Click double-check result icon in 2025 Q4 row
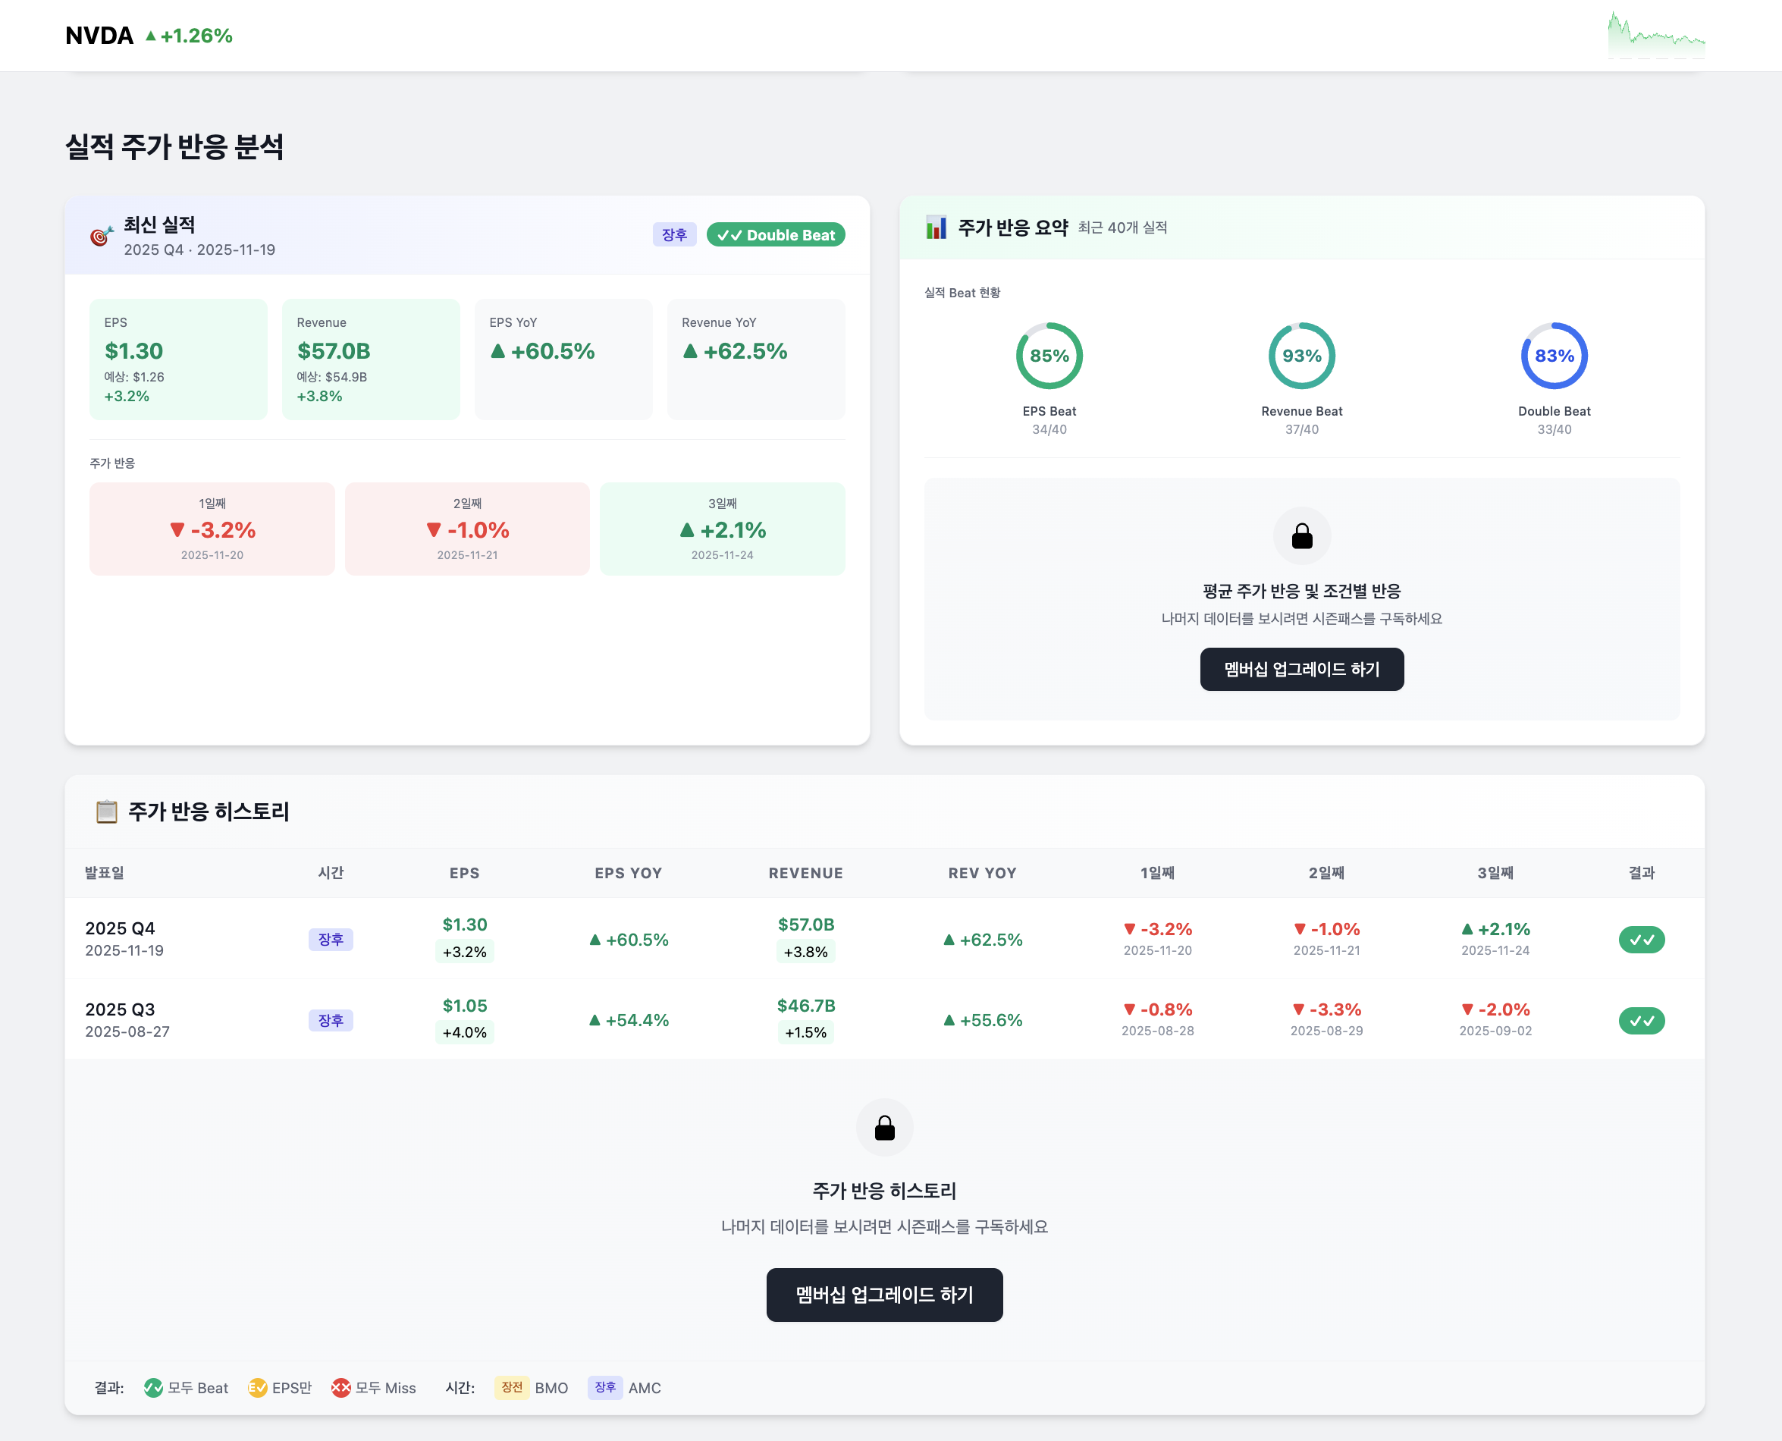Viewport: 1782px width, 1441px height. (x=1641, y=940)
